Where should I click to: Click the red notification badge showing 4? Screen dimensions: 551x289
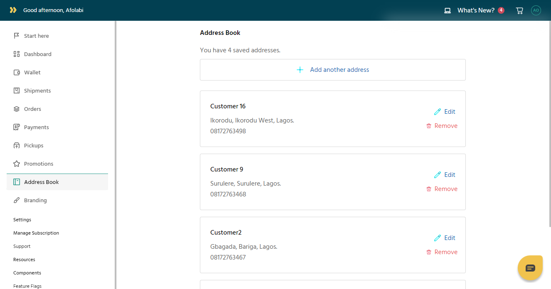(x=501, y=10)
